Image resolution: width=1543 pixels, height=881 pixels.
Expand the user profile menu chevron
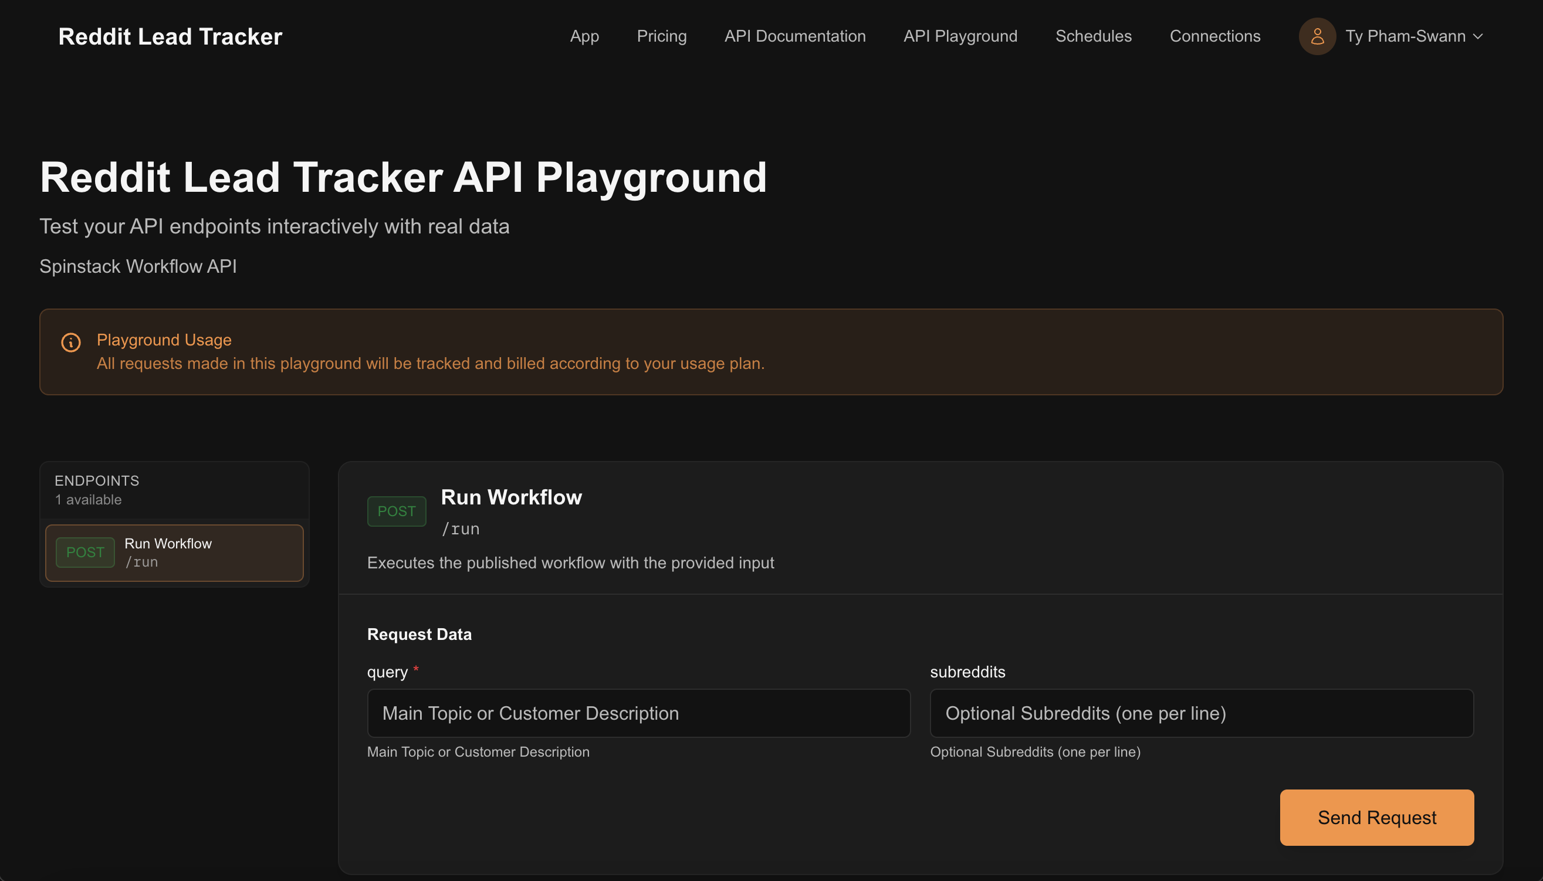pyautogui.click(x=1477, y=36)
